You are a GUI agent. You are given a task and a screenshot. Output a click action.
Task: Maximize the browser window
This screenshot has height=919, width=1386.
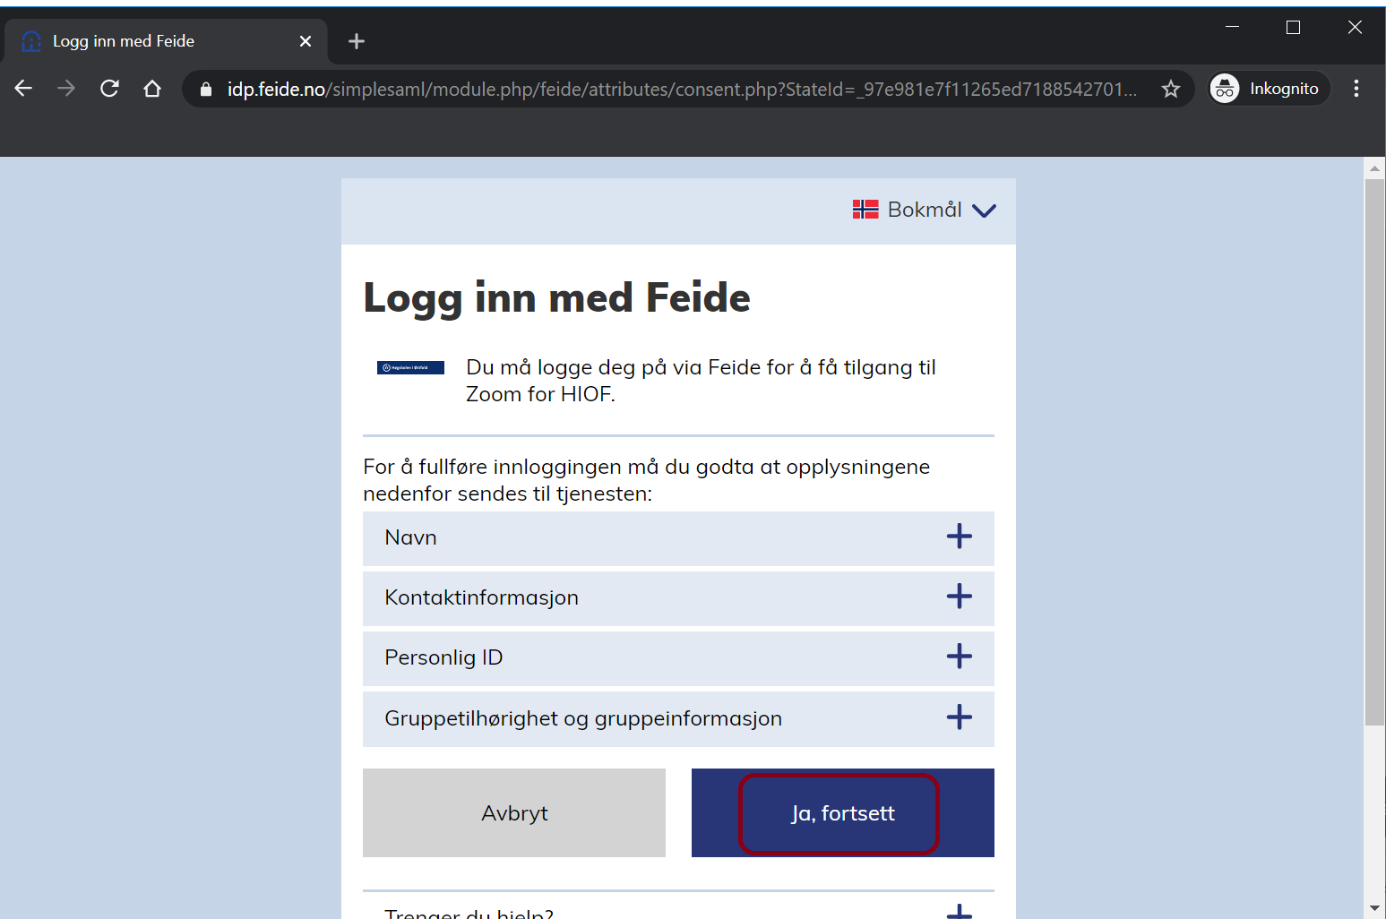coord(1293,27)
